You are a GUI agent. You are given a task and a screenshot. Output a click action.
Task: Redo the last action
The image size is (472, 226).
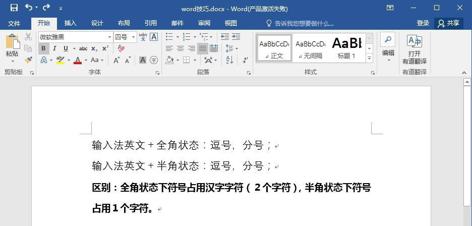[x=46, y=7]
